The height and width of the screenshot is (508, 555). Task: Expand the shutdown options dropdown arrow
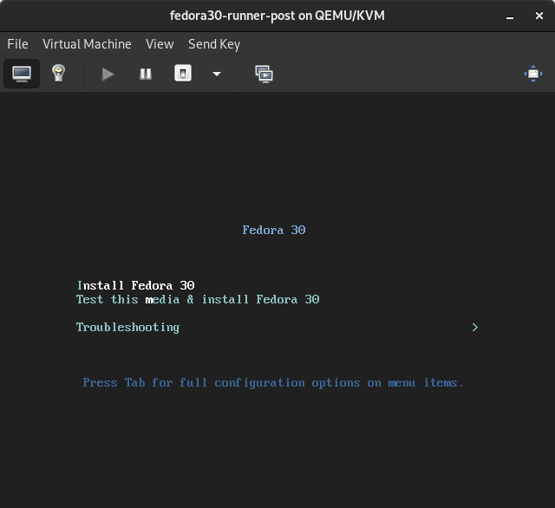(217, 74)
